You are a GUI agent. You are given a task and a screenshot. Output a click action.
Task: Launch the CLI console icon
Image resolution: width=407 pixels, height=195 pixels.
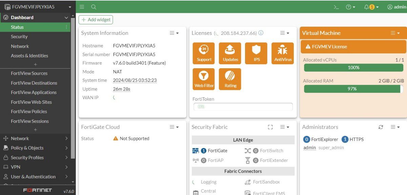[x=336, y=7]
